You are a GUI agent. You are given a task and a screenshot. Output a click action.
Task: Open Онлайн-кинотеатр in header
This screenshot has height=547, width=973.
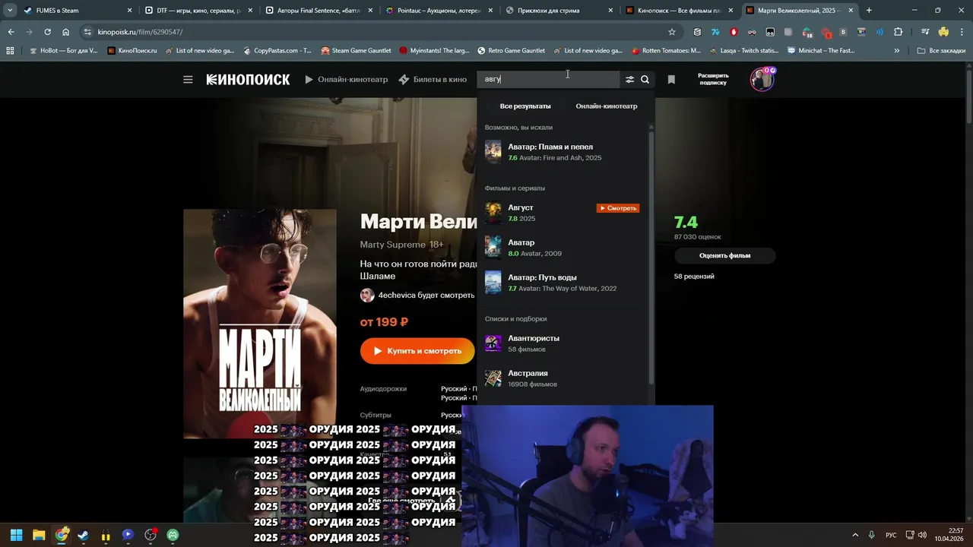click(x=347, y=80)
